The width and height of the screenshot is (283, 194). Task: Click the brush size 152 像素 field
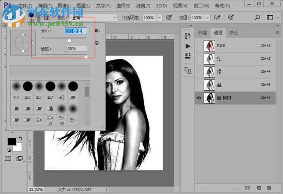click(76, 31)
